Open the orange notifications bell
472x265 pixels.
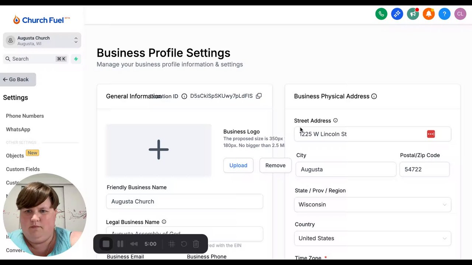point(429,14)
